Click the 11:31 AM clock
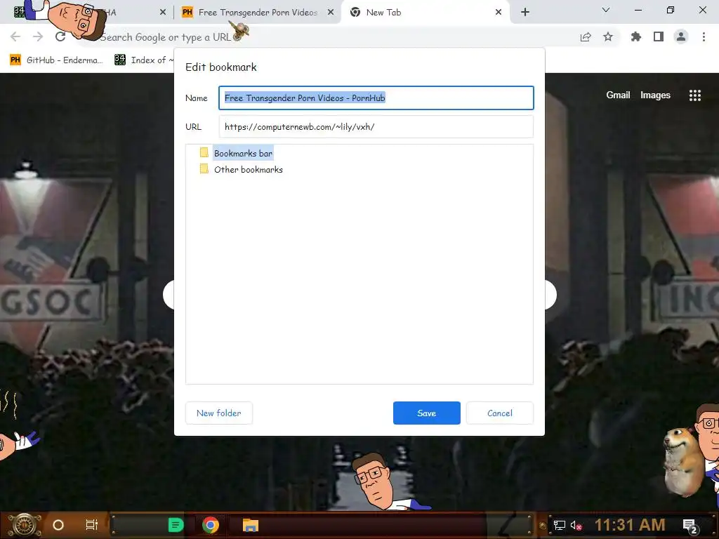Viewport: 719px width, 539px height. [x=630, y=525]
